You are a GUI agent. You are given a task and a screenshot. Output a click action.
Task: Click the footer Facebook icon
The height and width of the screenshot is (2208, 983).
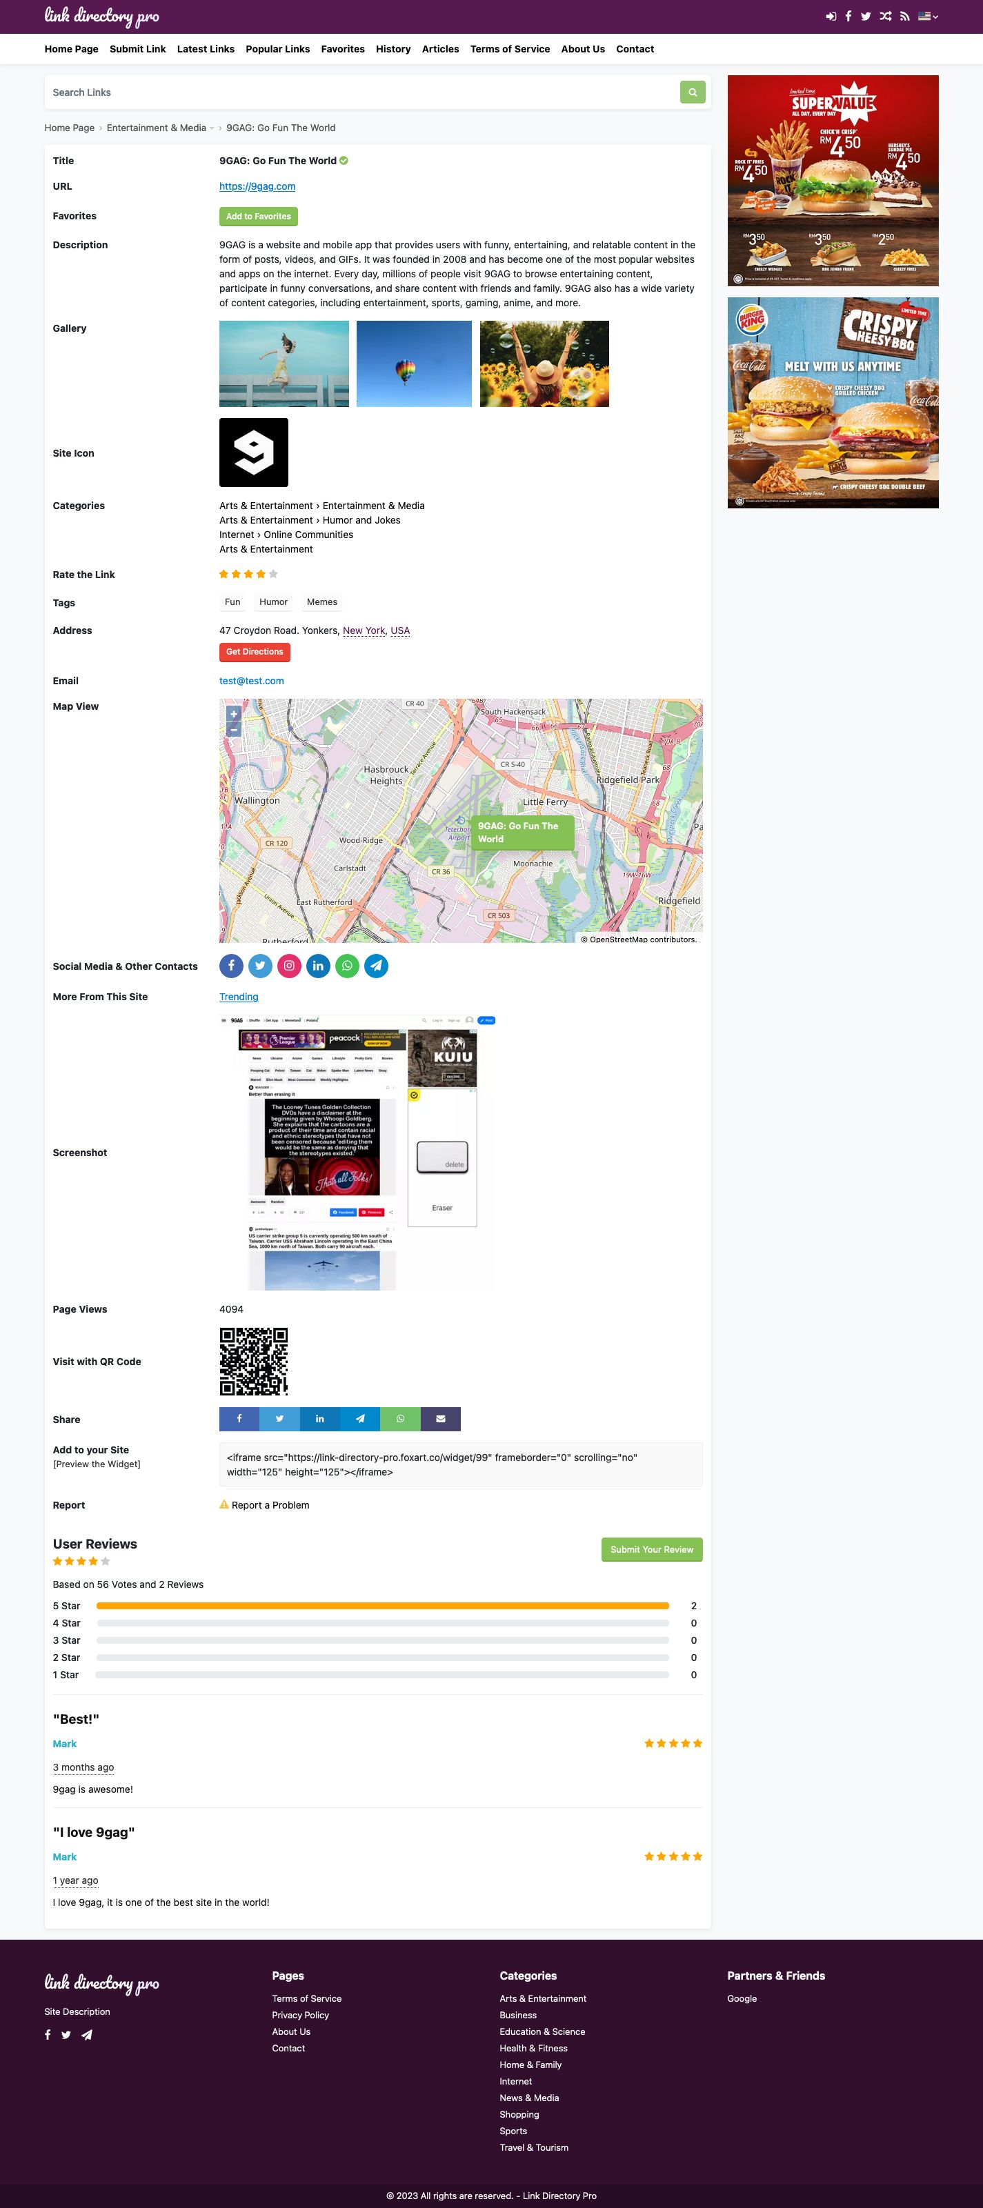(48, 2035)
